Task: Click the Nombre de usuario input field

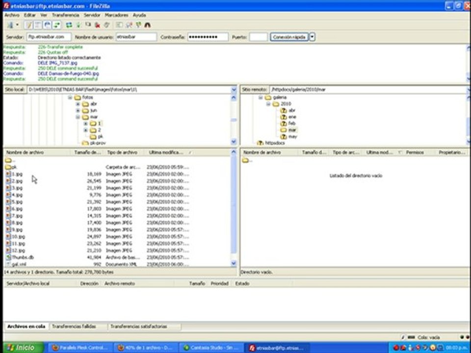Action: tap(136, 37)
